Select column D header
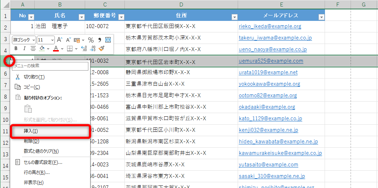Viewport: 378px width, 188px height. [181, 4]
